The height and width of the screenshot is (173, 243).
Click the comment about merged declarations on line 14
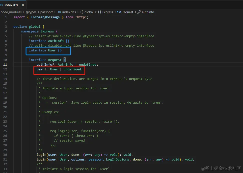pyautogui.click(x=94, y=79)
